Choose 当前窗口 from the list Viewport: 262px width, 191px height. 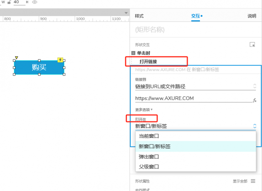tap(195, 136)
